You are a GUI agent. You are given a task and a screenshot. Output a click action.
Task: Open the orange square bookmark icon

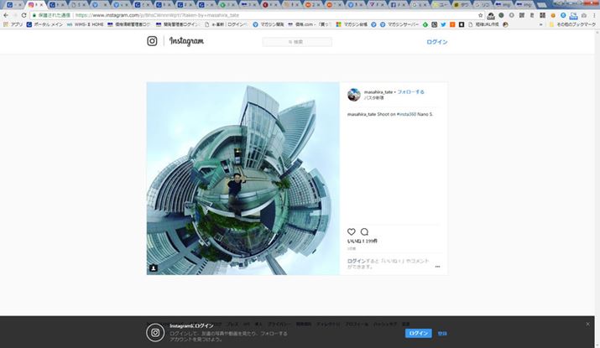coord(452,24)
